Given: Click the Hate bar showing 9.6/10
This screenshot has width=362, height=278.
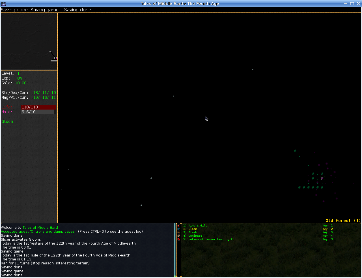Looking at the screenshot, I should tap(38, 112).
